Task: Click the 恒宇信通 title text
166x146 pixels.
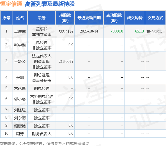Action: tap(11, 4)
